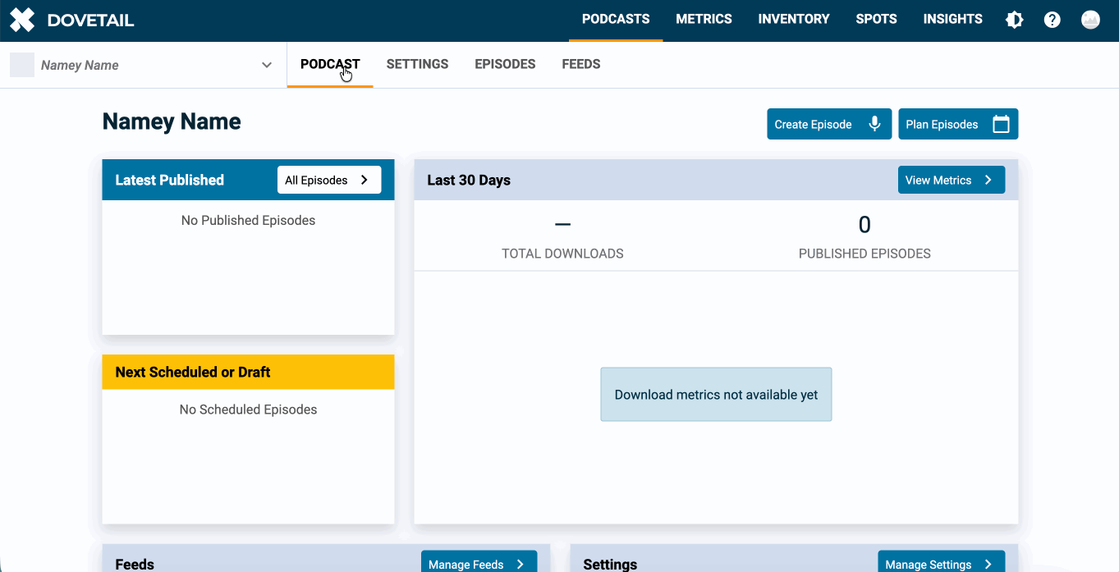1119x572 pixels.
Task: Navigate to Spots in top navigation
Action: tap(876, 19)
